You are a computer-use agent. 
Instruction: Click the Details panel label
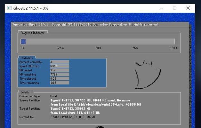(x=25, y=92)
